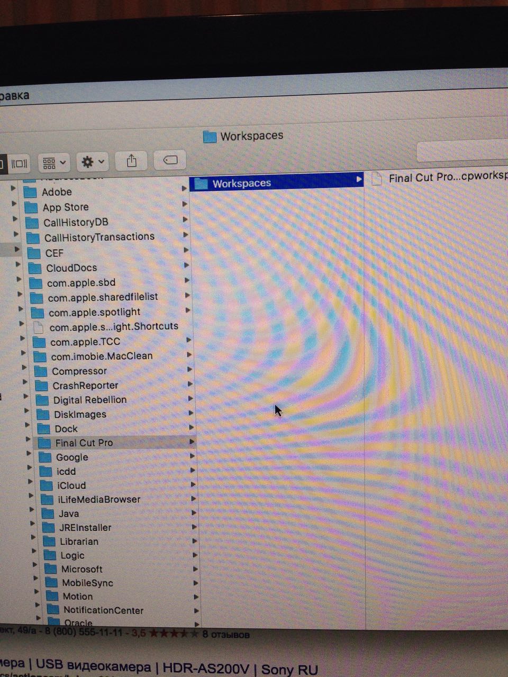508x677 pixels.
Task: Click the CallHistoryTransactions folder icon
Action: pos(33,237)
